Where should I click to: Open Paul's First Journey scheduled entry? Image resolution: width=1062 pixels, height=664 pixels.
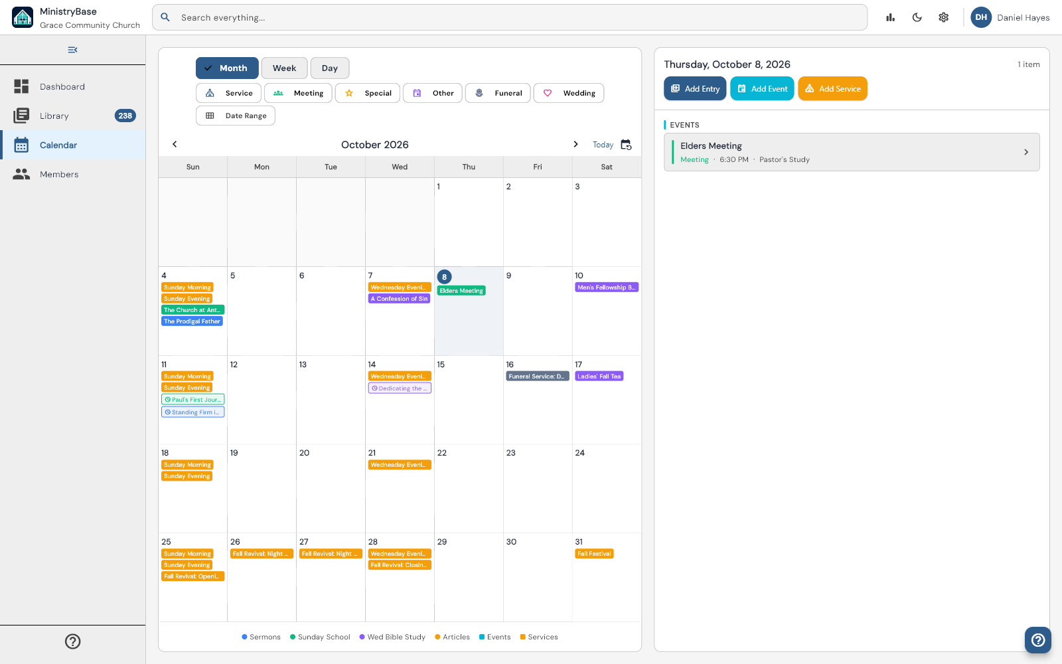tap(192, 400)
